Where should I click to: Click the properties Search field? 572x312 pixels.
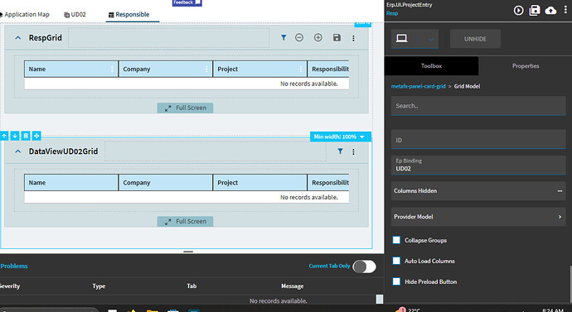coord(478,106)
